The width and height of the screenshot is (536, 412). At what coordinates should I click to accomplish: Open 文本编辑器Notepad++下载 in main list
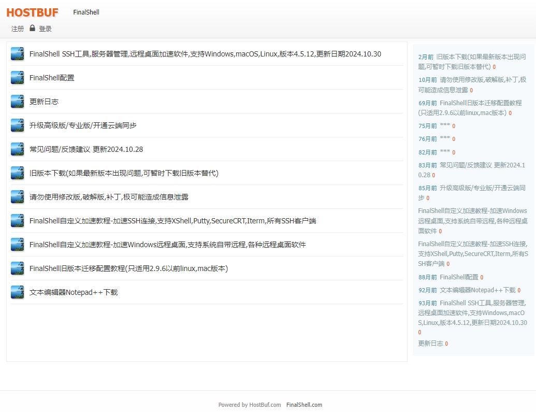pyautogui.click(x=74, y=292)
